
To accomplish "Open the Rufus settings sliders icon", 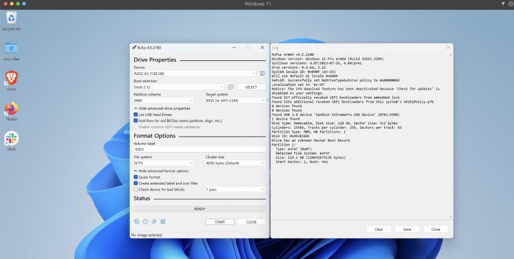I will click(154, 222).
